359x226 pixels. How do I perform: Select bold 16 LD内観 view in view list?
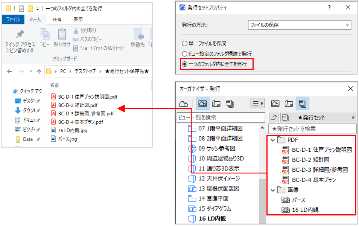coord(207,219)
